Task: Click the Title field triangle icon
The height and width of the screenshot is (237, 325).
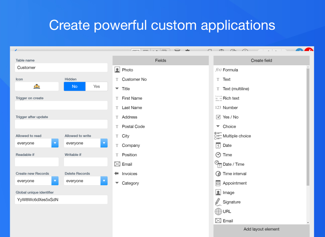Action: [x=117, y=88]
